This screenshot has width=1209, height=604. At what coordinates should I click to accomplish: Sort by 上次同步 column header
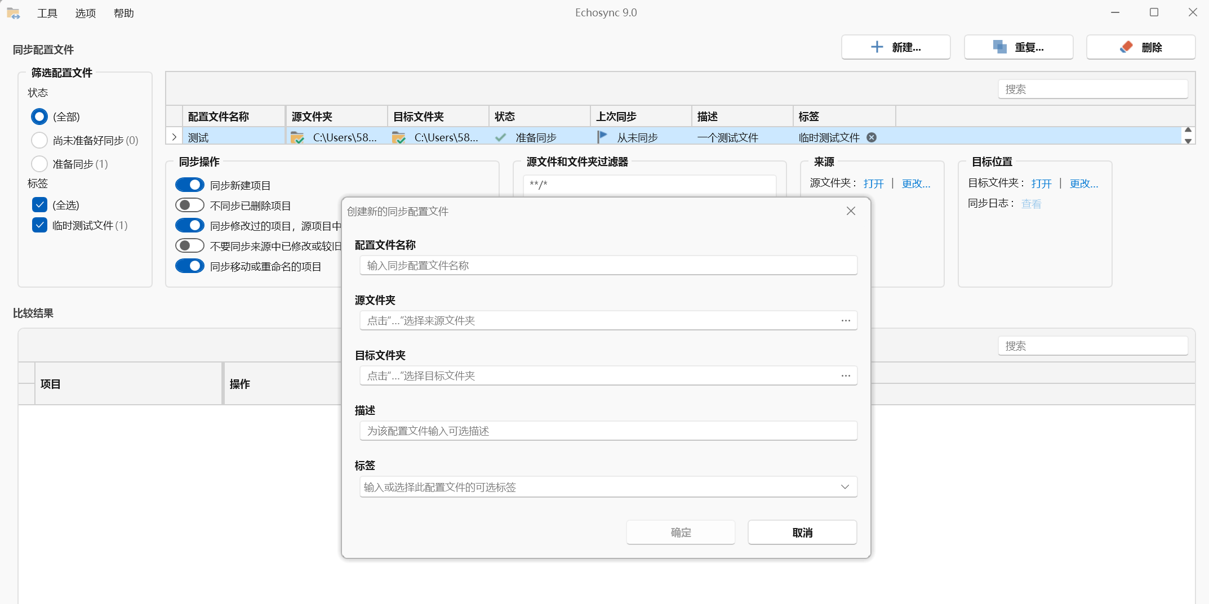[x=641, y=117]
